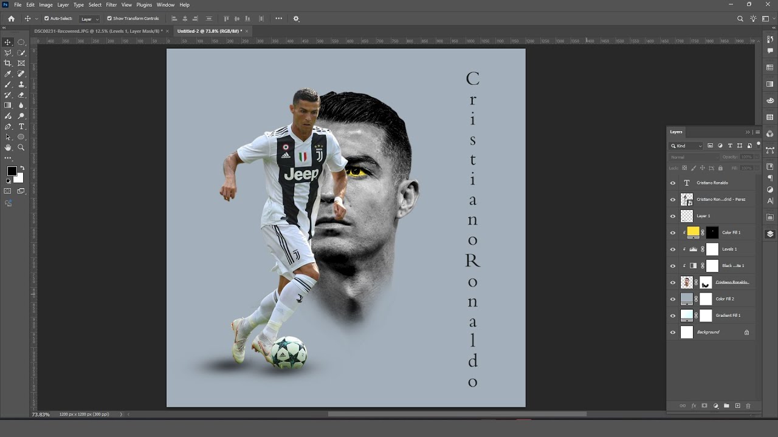This screenshot has width=778, height=437.
Task: Open the Layers panel menu
Action: [x=757, y=132]
